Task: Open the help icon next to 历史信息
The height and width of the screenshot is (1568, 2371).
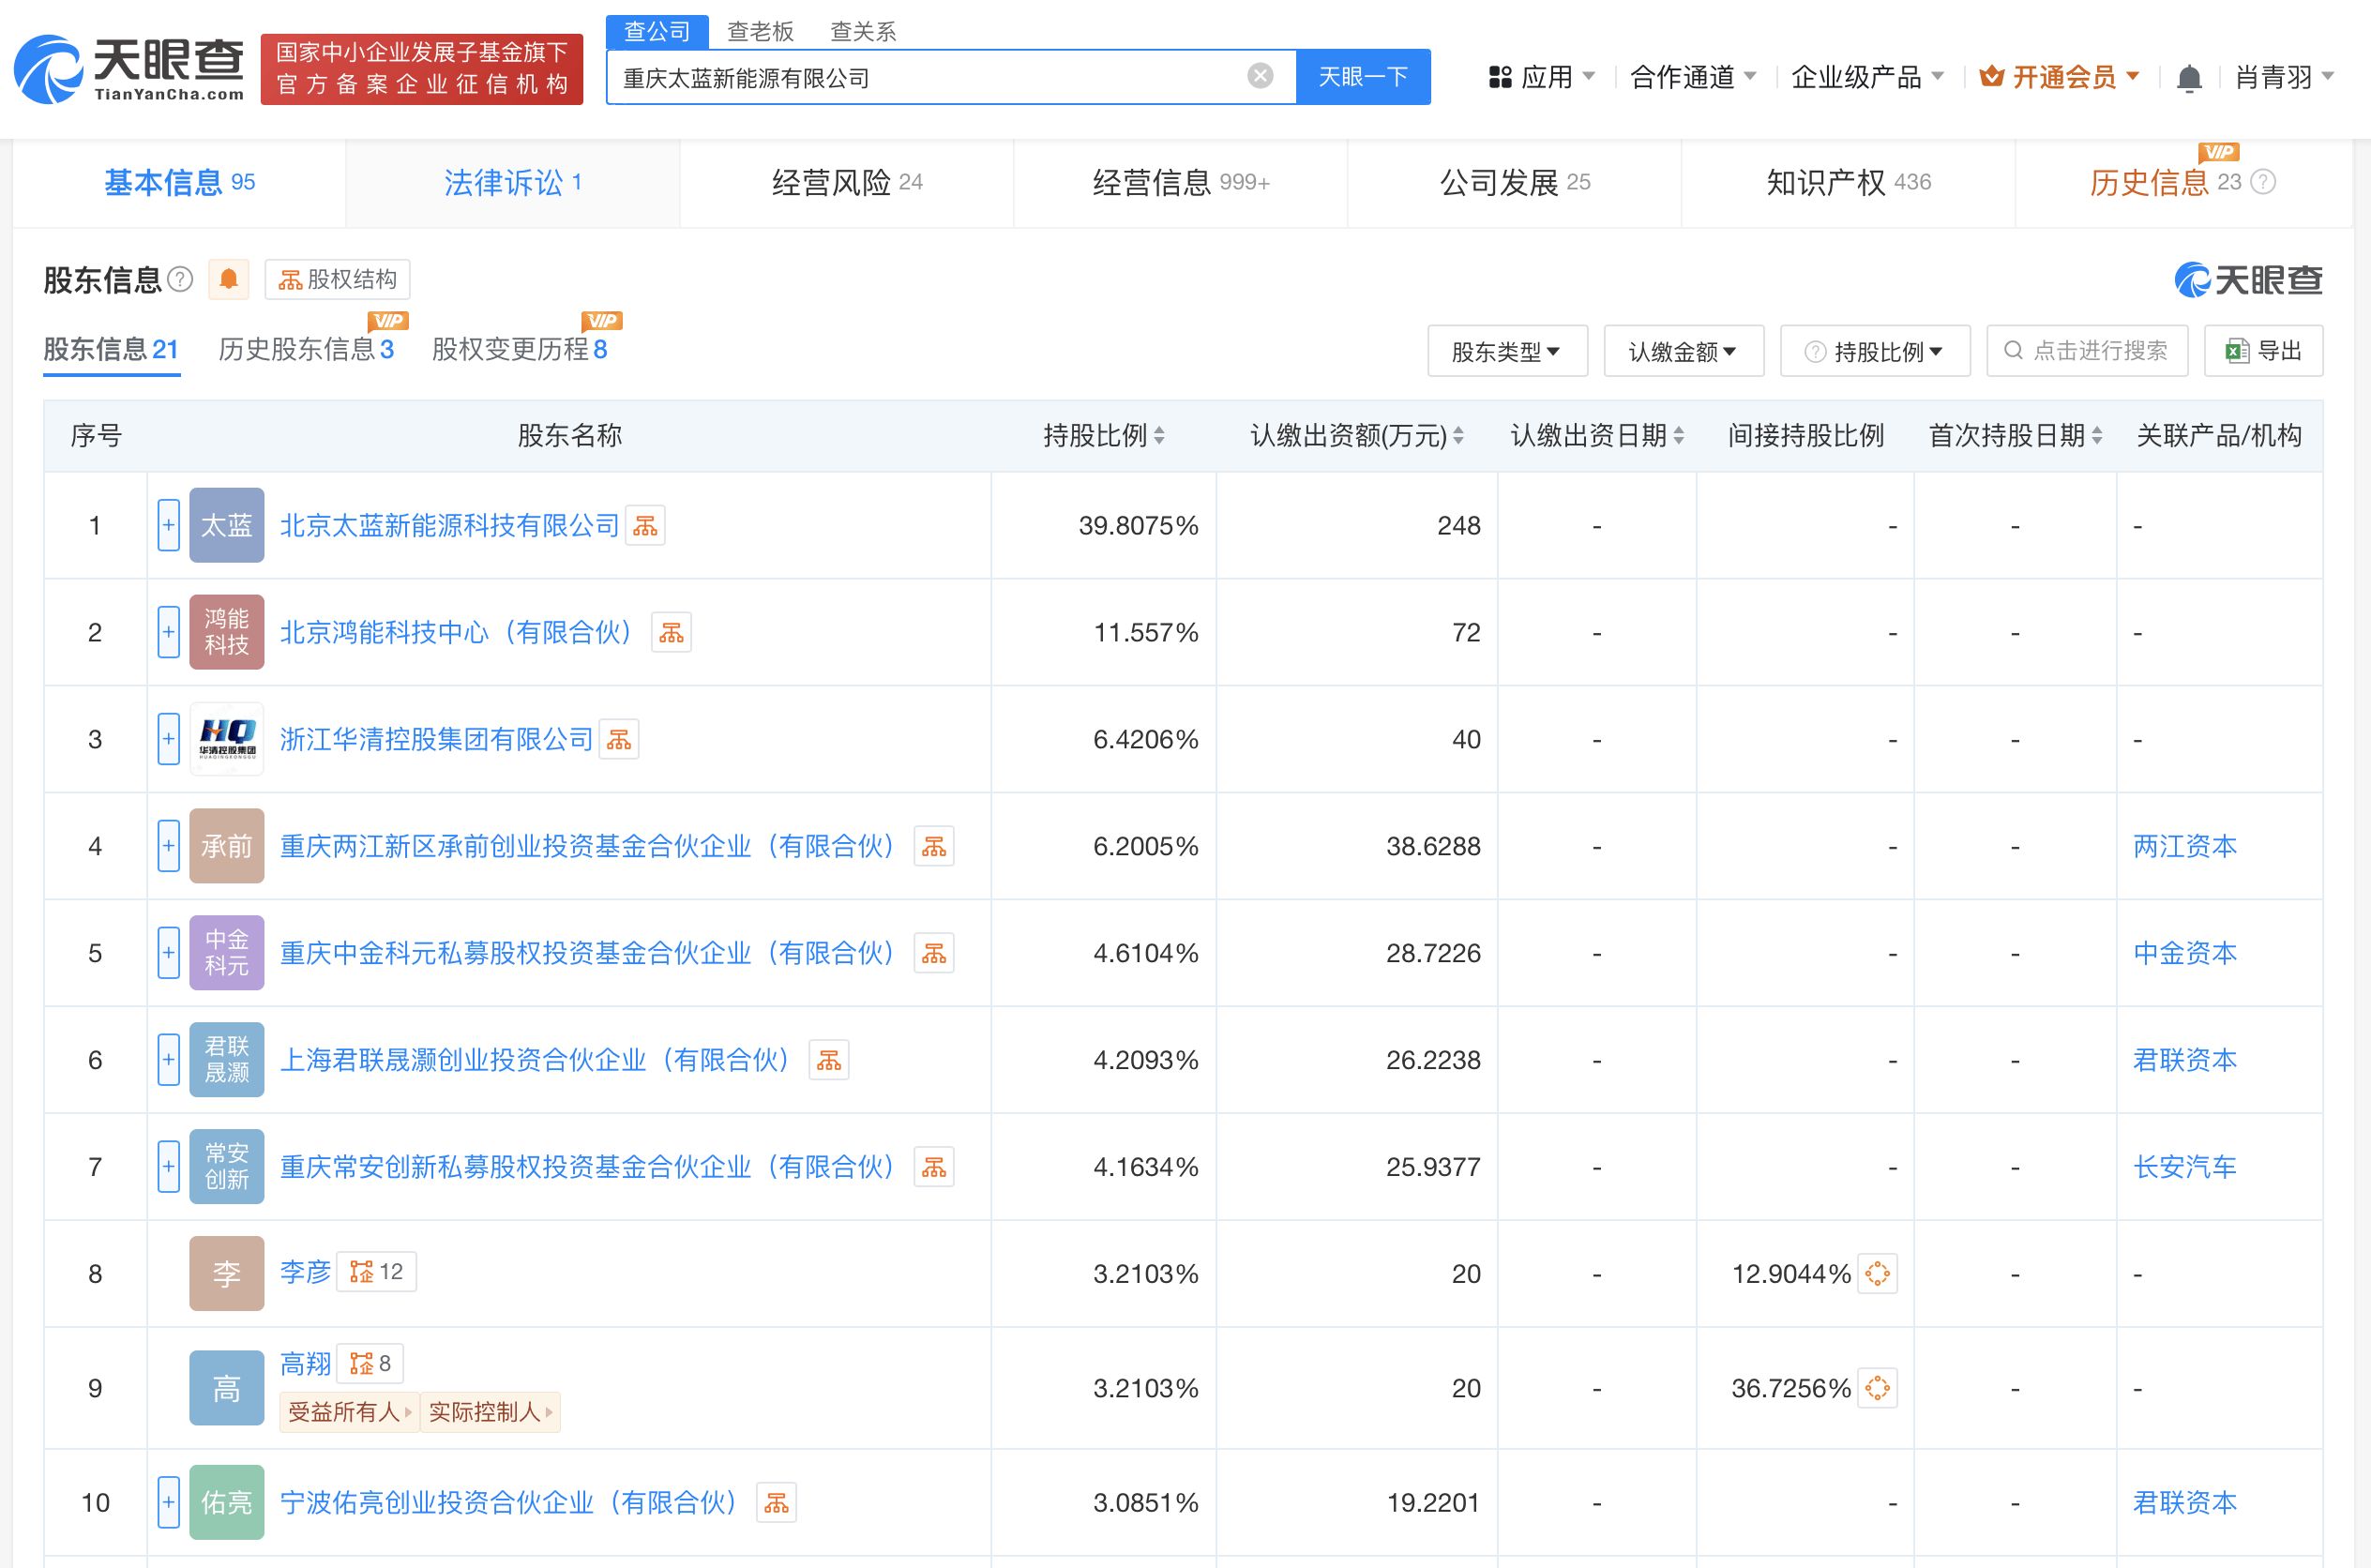Action: pos(2263,182)
